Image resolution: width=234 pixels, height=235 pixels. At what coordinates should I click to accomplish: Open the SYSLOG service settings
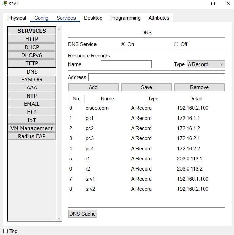pos(32,80)
